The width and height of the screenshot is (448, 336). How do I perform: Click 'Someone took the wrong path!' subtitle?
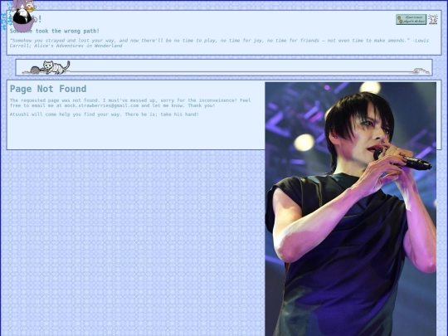coord(55,31)
